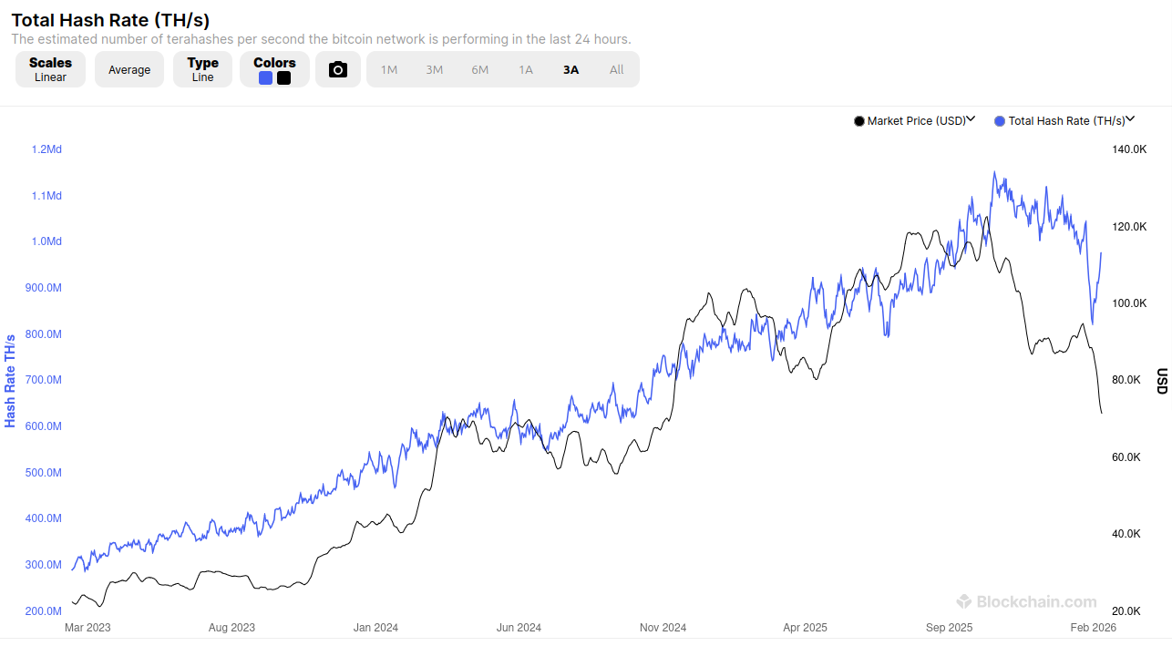The height and width of the screenshot is (646, 1172).
Task: Select the 6M time range
Action: (480, 70)
